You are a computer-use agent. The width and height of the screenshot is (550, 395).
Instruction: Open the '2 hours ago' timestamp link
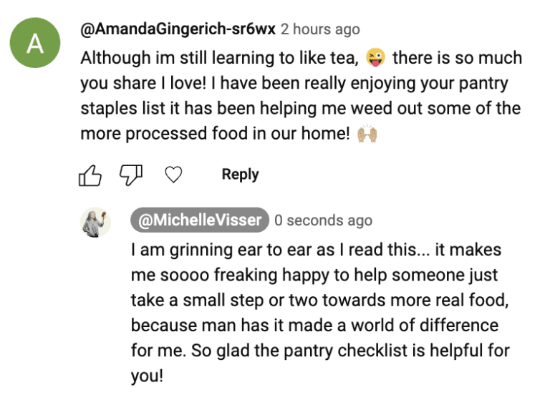pos(320,30)
